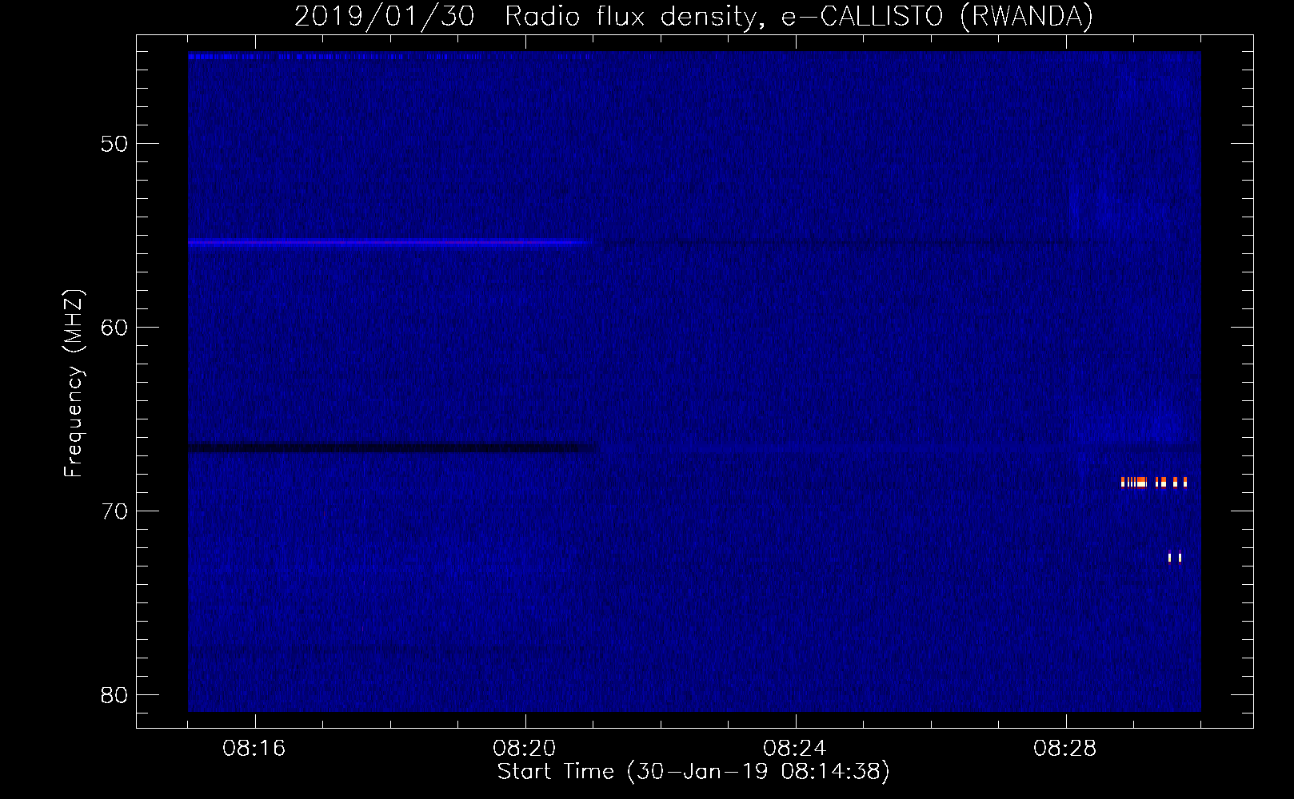This screenshot has height=799, width=1294.
Task: Click the 08:16 time tick label
Action: 254,749
